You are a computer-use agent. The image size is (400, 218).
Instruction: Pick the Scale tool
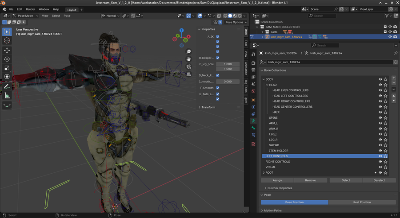(x=7, y=68)
